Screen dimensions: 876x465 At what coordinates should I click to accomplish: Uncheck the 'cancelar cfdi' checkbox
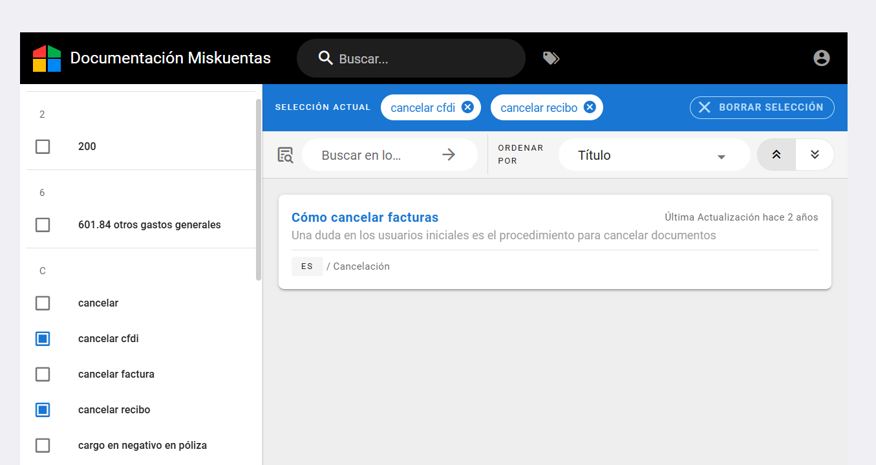click(43, 339)
